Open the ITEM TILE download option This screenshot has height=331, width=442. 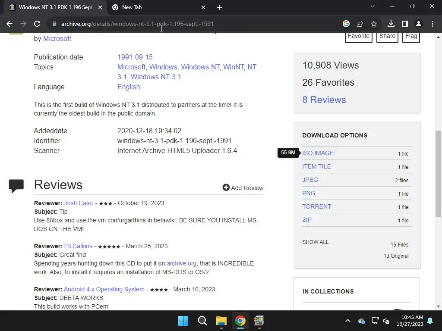(x=316, y=167)
